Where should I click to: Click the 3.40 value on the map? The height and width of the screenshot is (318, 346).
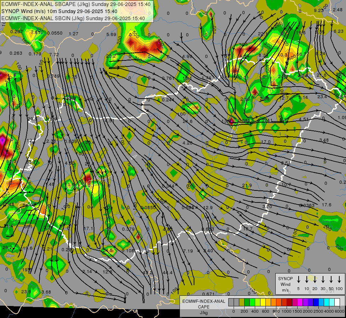point(208,251)
